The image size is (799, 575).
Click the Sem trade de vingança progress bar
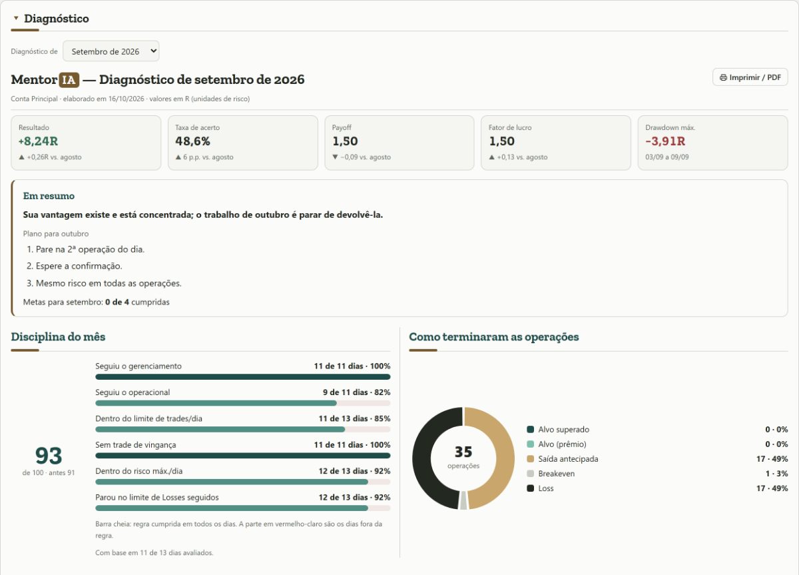[243, 456]
